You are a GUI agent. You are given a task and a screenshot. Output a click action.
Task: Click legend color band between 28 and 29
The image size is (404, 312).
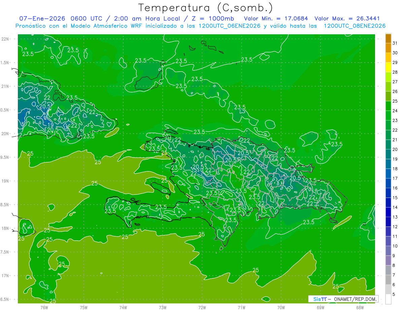pyautogui.click(x=388, y=67)
